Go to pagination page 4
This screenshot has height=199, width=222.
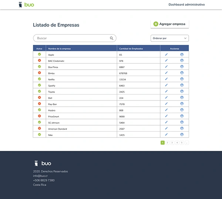click(177, 143)
